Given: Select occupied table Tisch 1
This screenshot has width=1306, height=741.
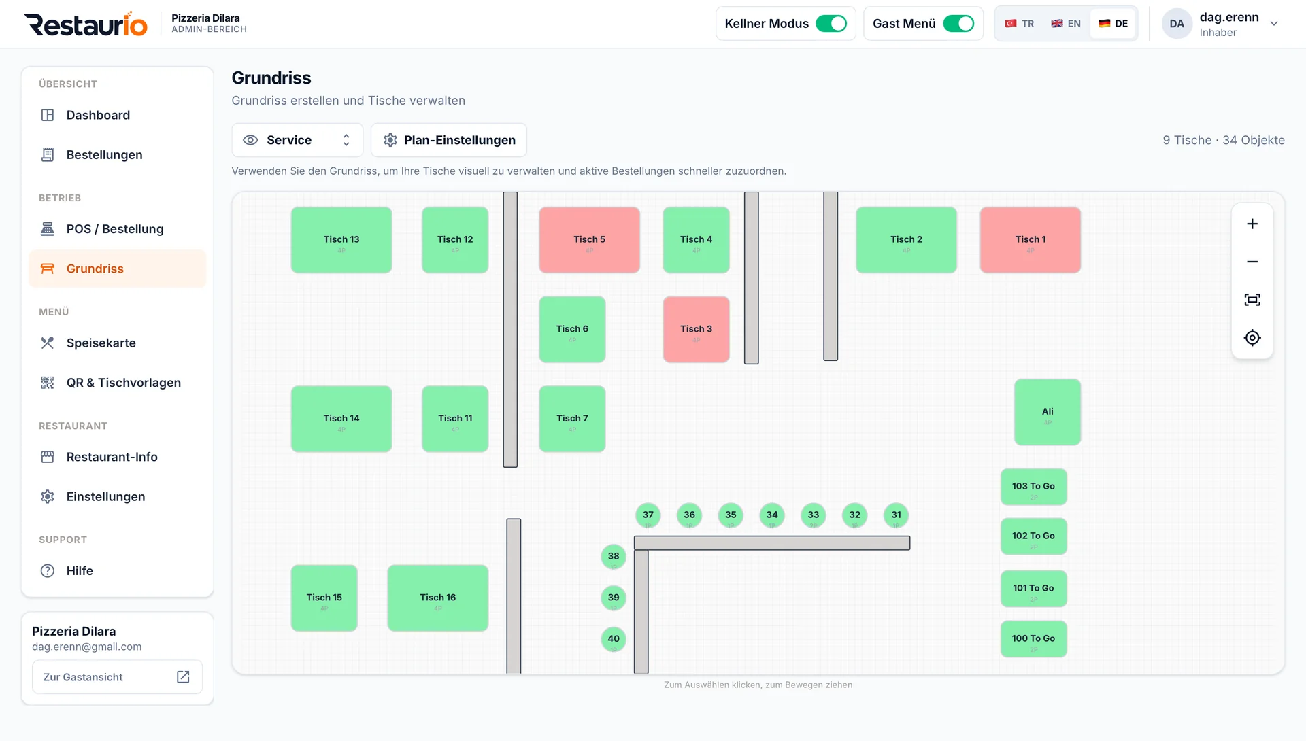Looking at the screenshot, I should 1030,241.
